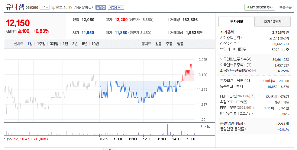Image resolution: width=297 pixels, height=150 pixels.
Task: Click the 고가 value 12,200
Action: [x=121, y=20]
